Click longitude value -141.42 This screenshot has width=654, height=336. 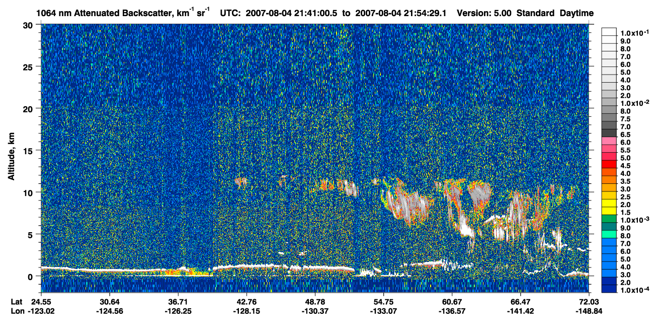click(521, 311)
